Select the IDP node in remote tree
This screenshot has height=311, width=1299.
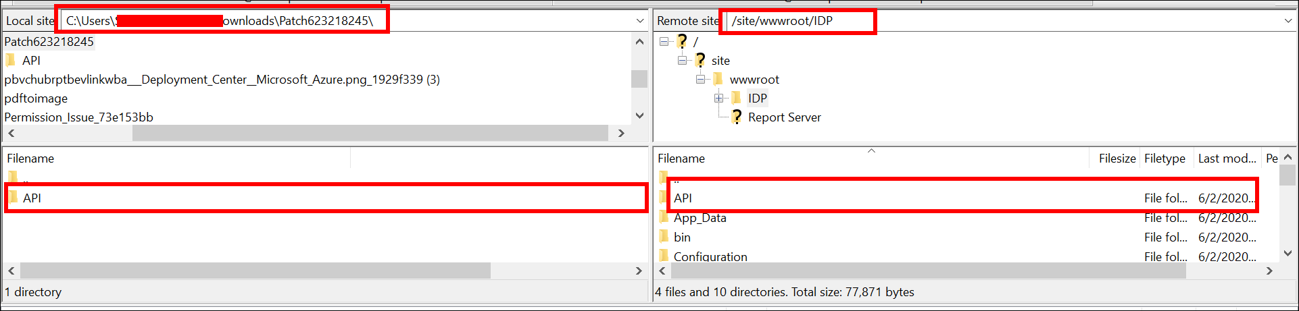(757, 98)
